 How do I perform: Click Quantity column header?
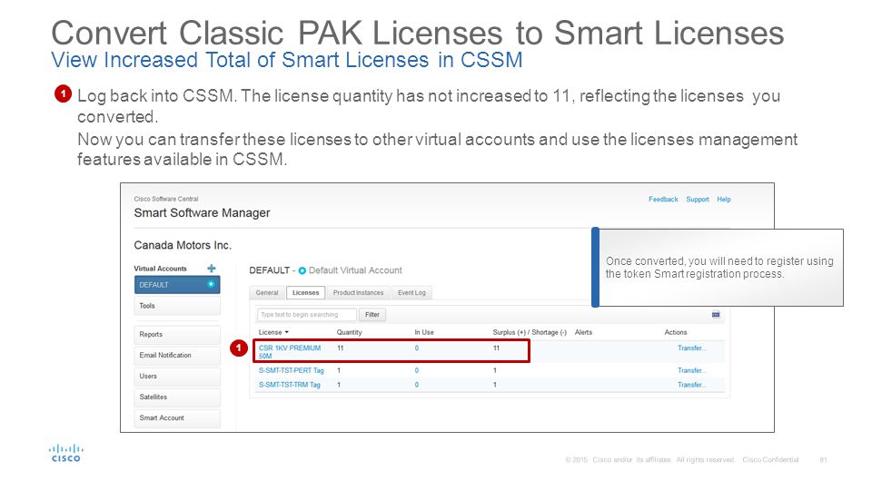349,332
